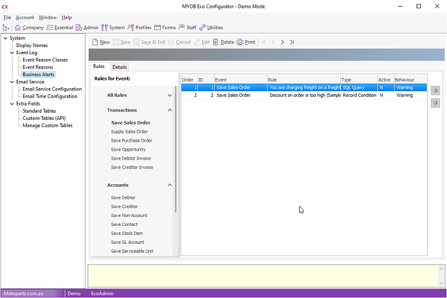The width and height of the screenshot is (447, 298).
Task: Move selected rule down in order
Action: pyautogui.click(x=435, y=103)
